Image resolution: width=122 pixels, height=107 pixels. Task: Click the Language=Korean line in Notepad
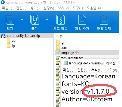pyautogui.click(x=88, y=76)
